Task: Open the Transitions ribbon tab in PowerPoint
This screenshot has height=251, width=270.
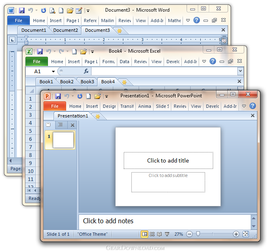Action: (x=127, y=106)
